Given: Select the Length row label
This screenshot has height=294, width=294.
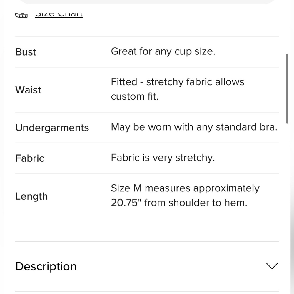Looking at the screenshot, I should [31, 196].
